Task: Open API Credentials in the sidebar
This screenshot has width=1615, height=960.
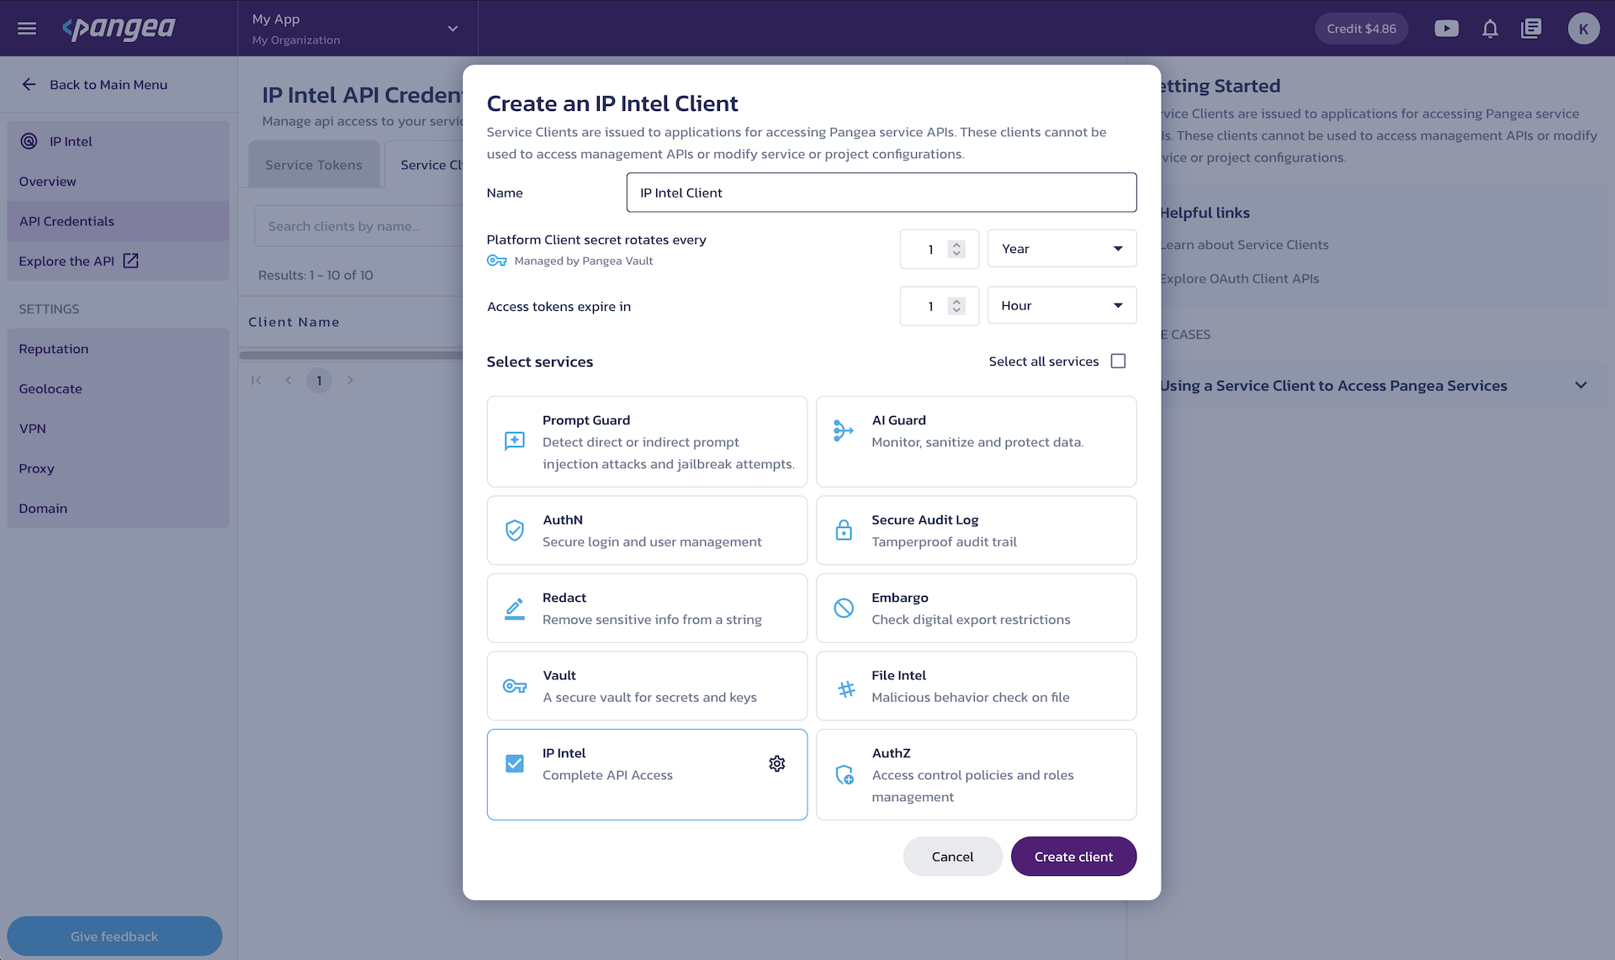Action: [118, 221]
